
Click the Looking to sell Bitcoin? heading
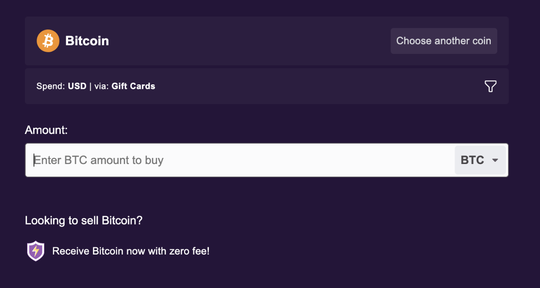[x=84, y=221]
